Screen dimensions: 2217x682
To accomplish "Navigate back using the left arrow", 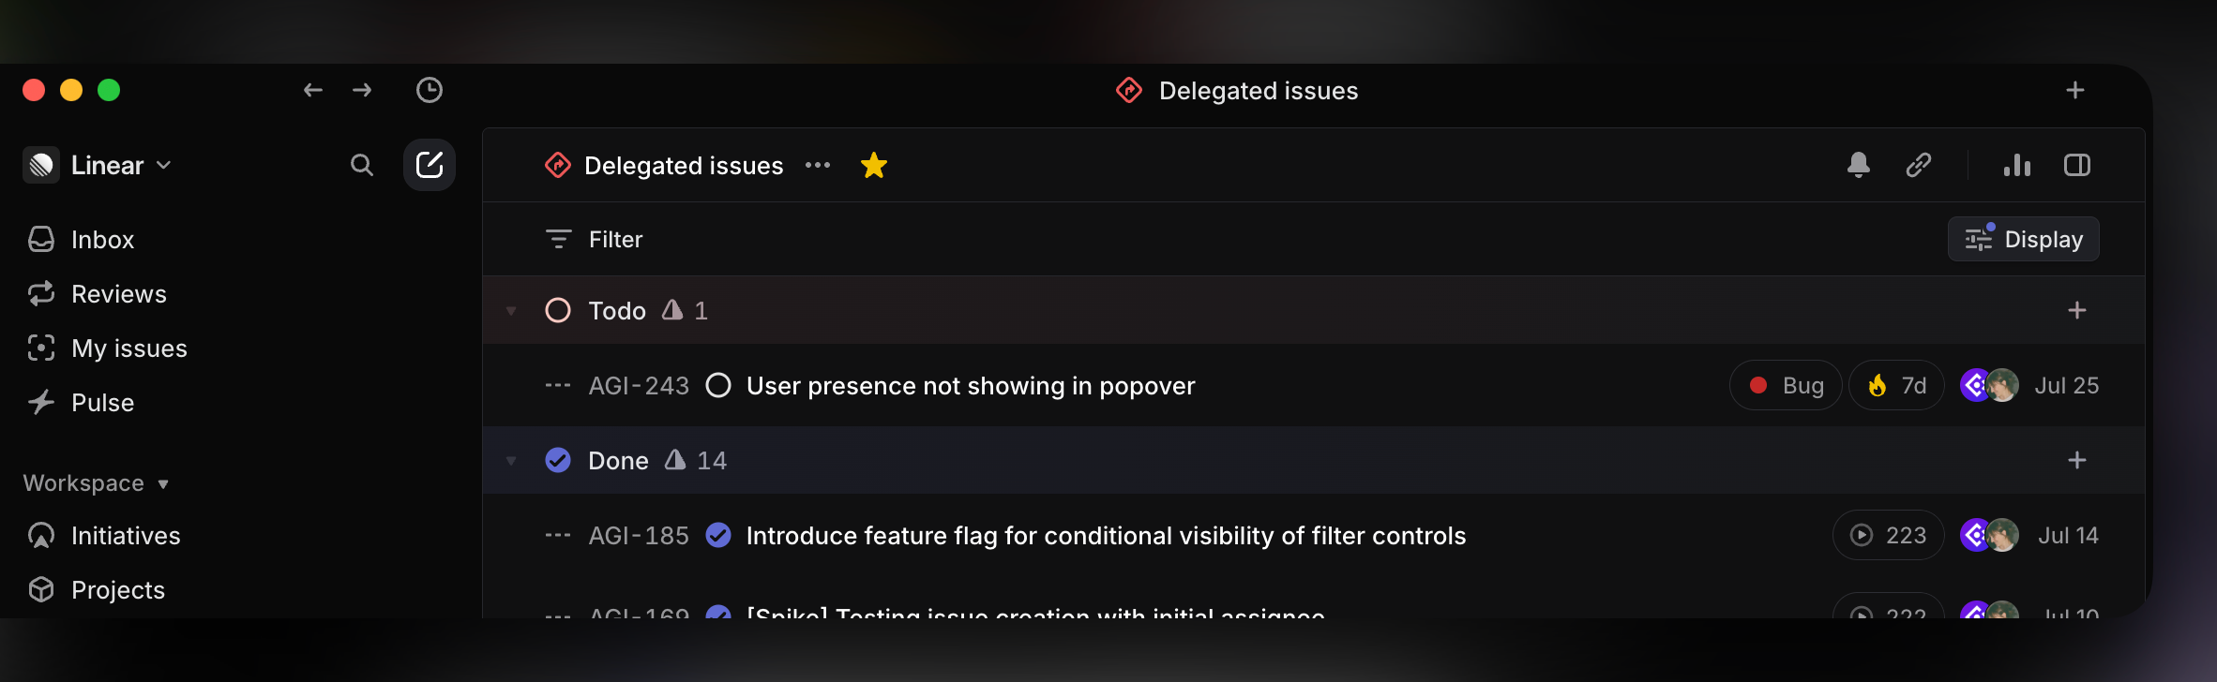I will [x=313, y=90].
